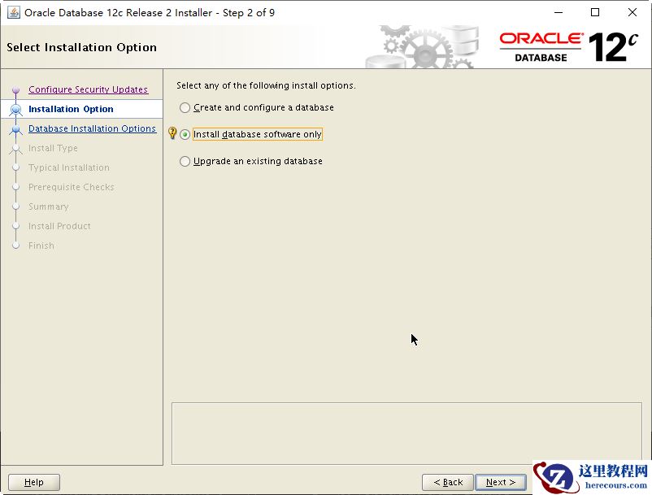The width and height of the screenshot is (652, 495).
Task: Open installer Help
Action: click(x=34, y=482)
